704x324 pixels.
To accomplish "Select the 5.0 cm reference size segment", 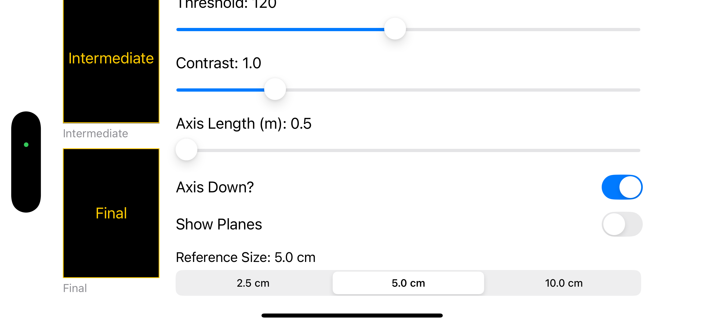I will 408,283.
